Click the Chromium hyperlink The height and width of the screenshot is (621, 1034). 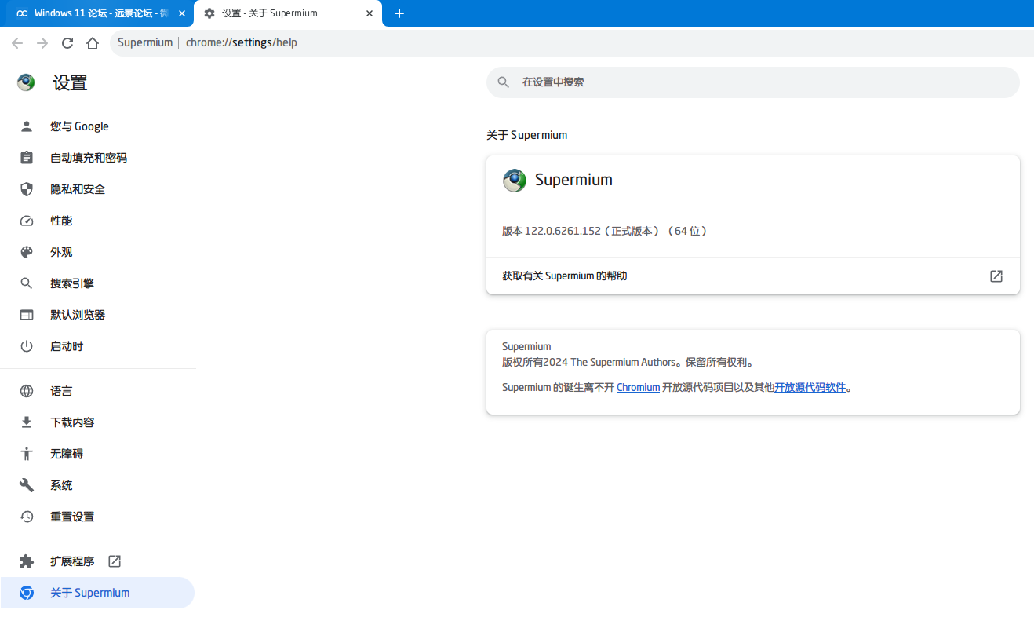click(638, 387)
